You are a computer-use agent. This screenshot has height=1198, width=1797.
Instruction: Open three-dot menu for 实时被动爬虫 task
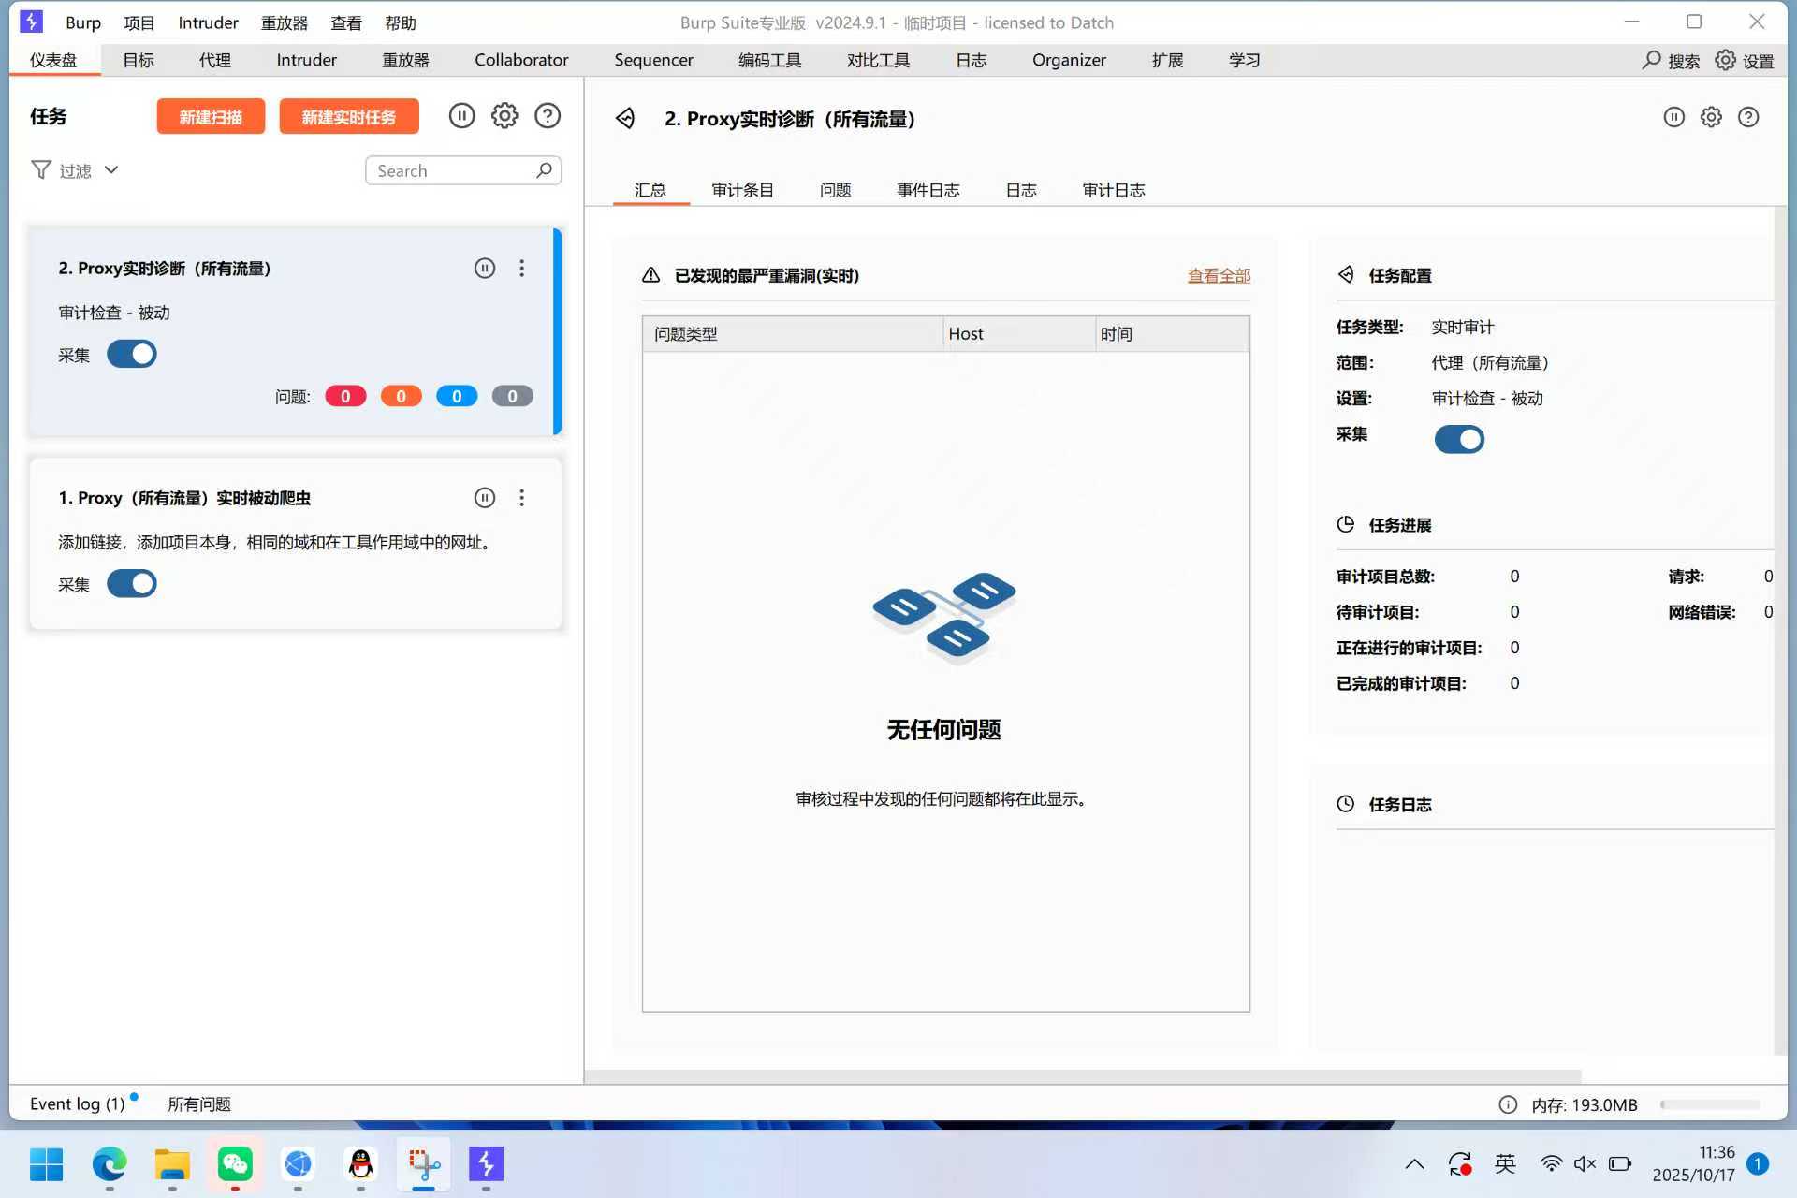pos(521,498)
